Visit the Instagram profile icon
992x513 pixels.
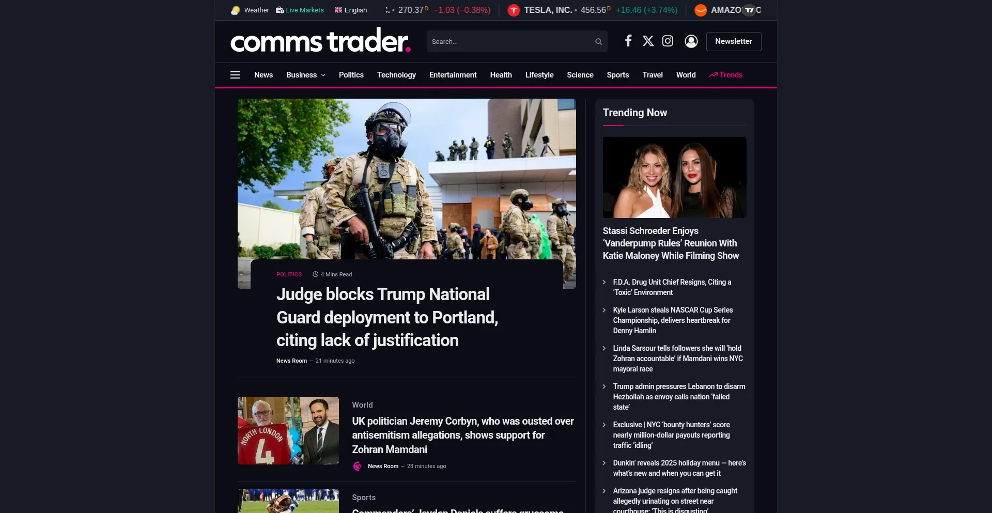(x=668, y=41)
